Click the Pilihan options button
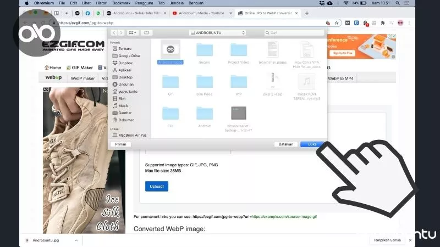 pyautogui.click(x=120, y=144)
